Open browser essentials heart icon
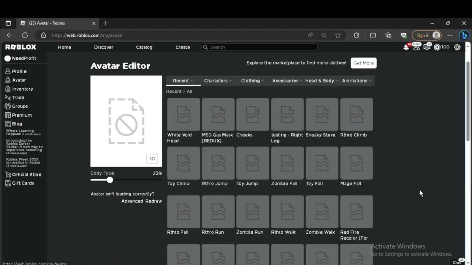The width and height of the screenshot is (472, 265). [x=403, y=35]
